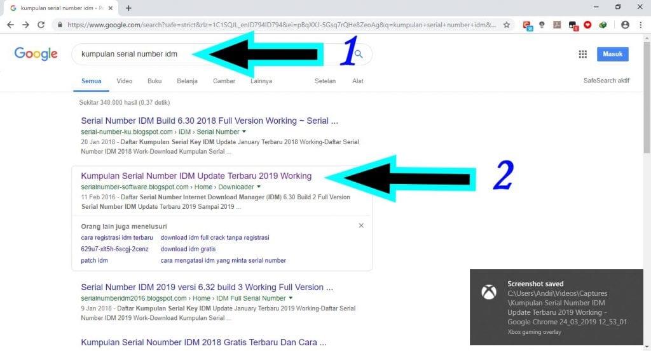Image resolution: width=651 pixels, height=351 pixels.
Task: Click the SafeSearch aktif label
Action: coord(606,81)
